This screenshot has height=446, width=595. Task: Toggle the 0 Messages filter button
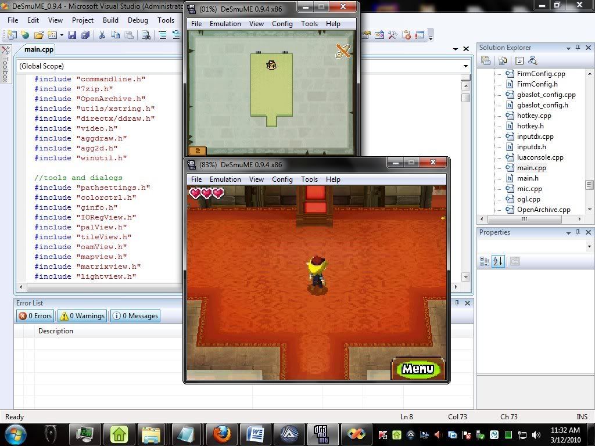click(x=135, y=316)
